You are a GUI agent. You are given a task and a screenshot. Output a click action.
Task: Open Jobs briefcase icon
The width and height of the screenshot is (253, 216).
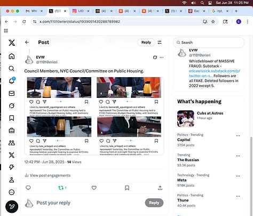pos(12,130)
